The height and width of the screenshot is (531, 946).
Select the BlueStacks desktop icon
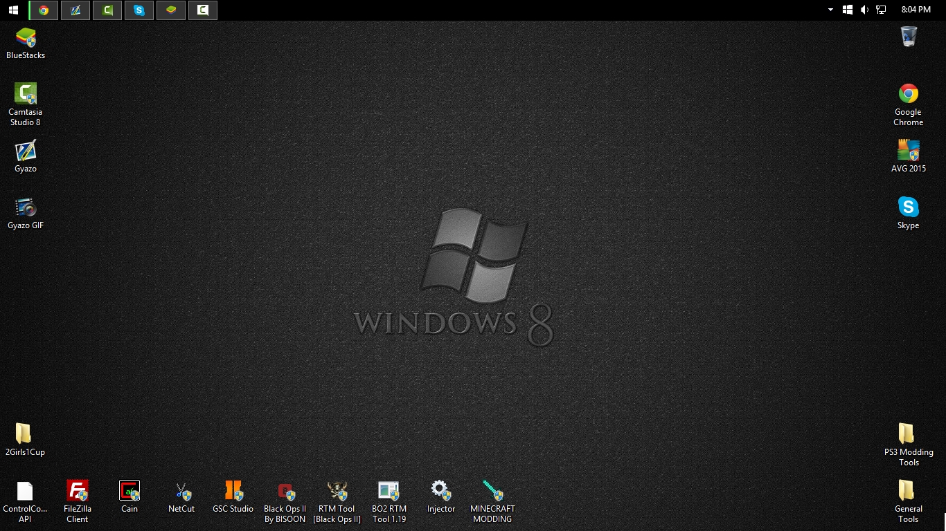pos(26,44)
